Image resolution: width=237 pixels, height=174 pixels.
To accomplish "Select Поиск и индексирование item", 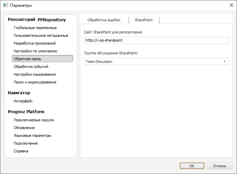I will point(35,82).
